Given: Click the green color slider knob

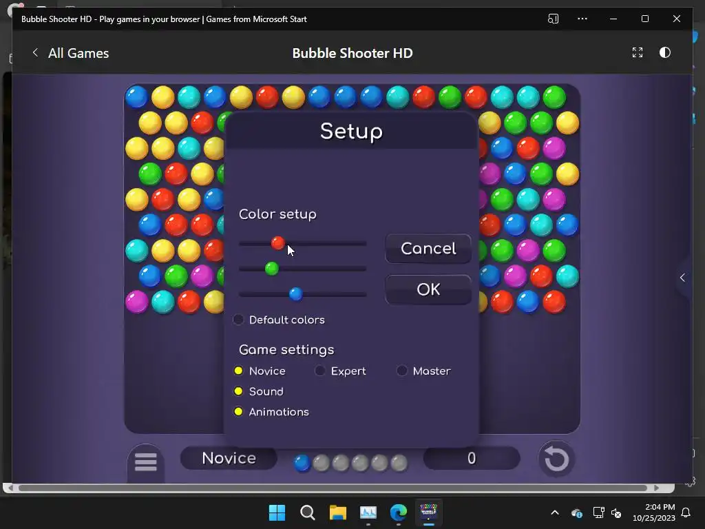Looking at the screenshot, I should point(271,269).
